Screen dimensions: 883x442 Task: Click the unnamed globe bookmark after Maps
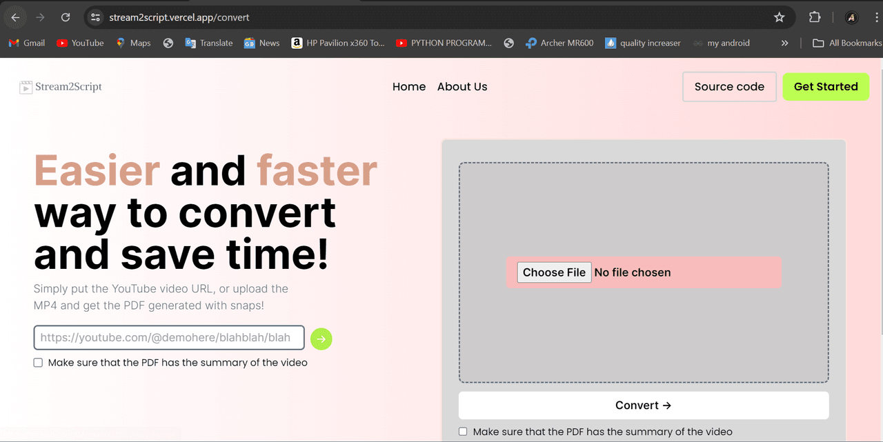(168, 43)
